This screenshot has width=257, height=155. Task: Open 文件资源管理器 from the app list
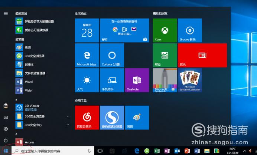click(x=43, y=73)
